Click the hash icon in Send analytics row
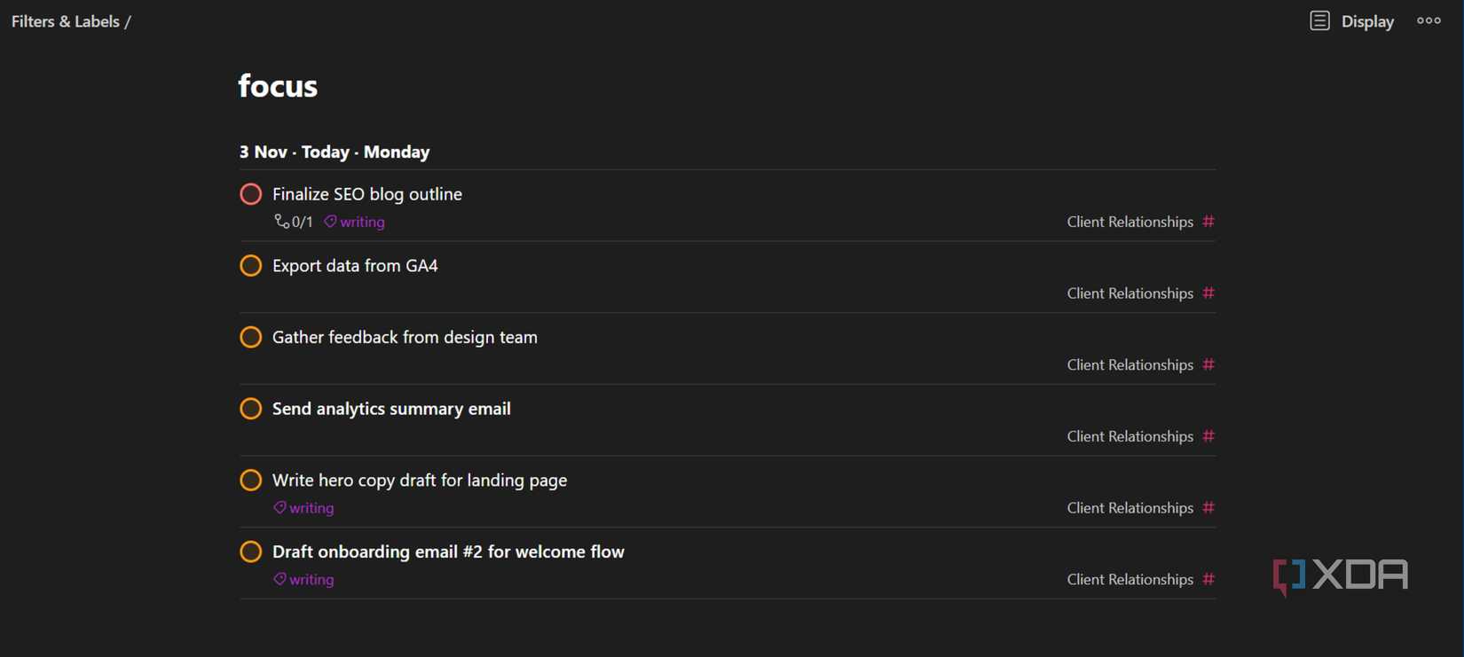The image size is (1464, 657). click(x=1208, y=436)
